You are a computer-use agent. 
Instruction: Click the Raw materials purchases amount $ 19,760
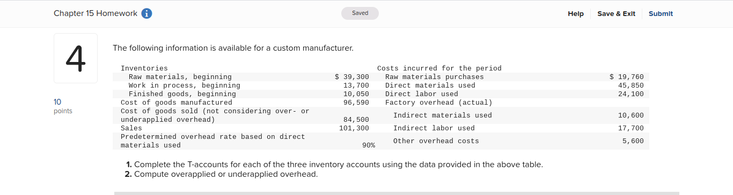click(627, 77)
